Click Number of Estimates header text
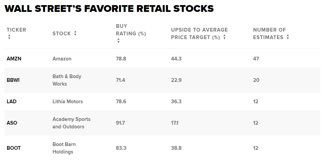The image size is (324, 162). (x=269, y=34)
